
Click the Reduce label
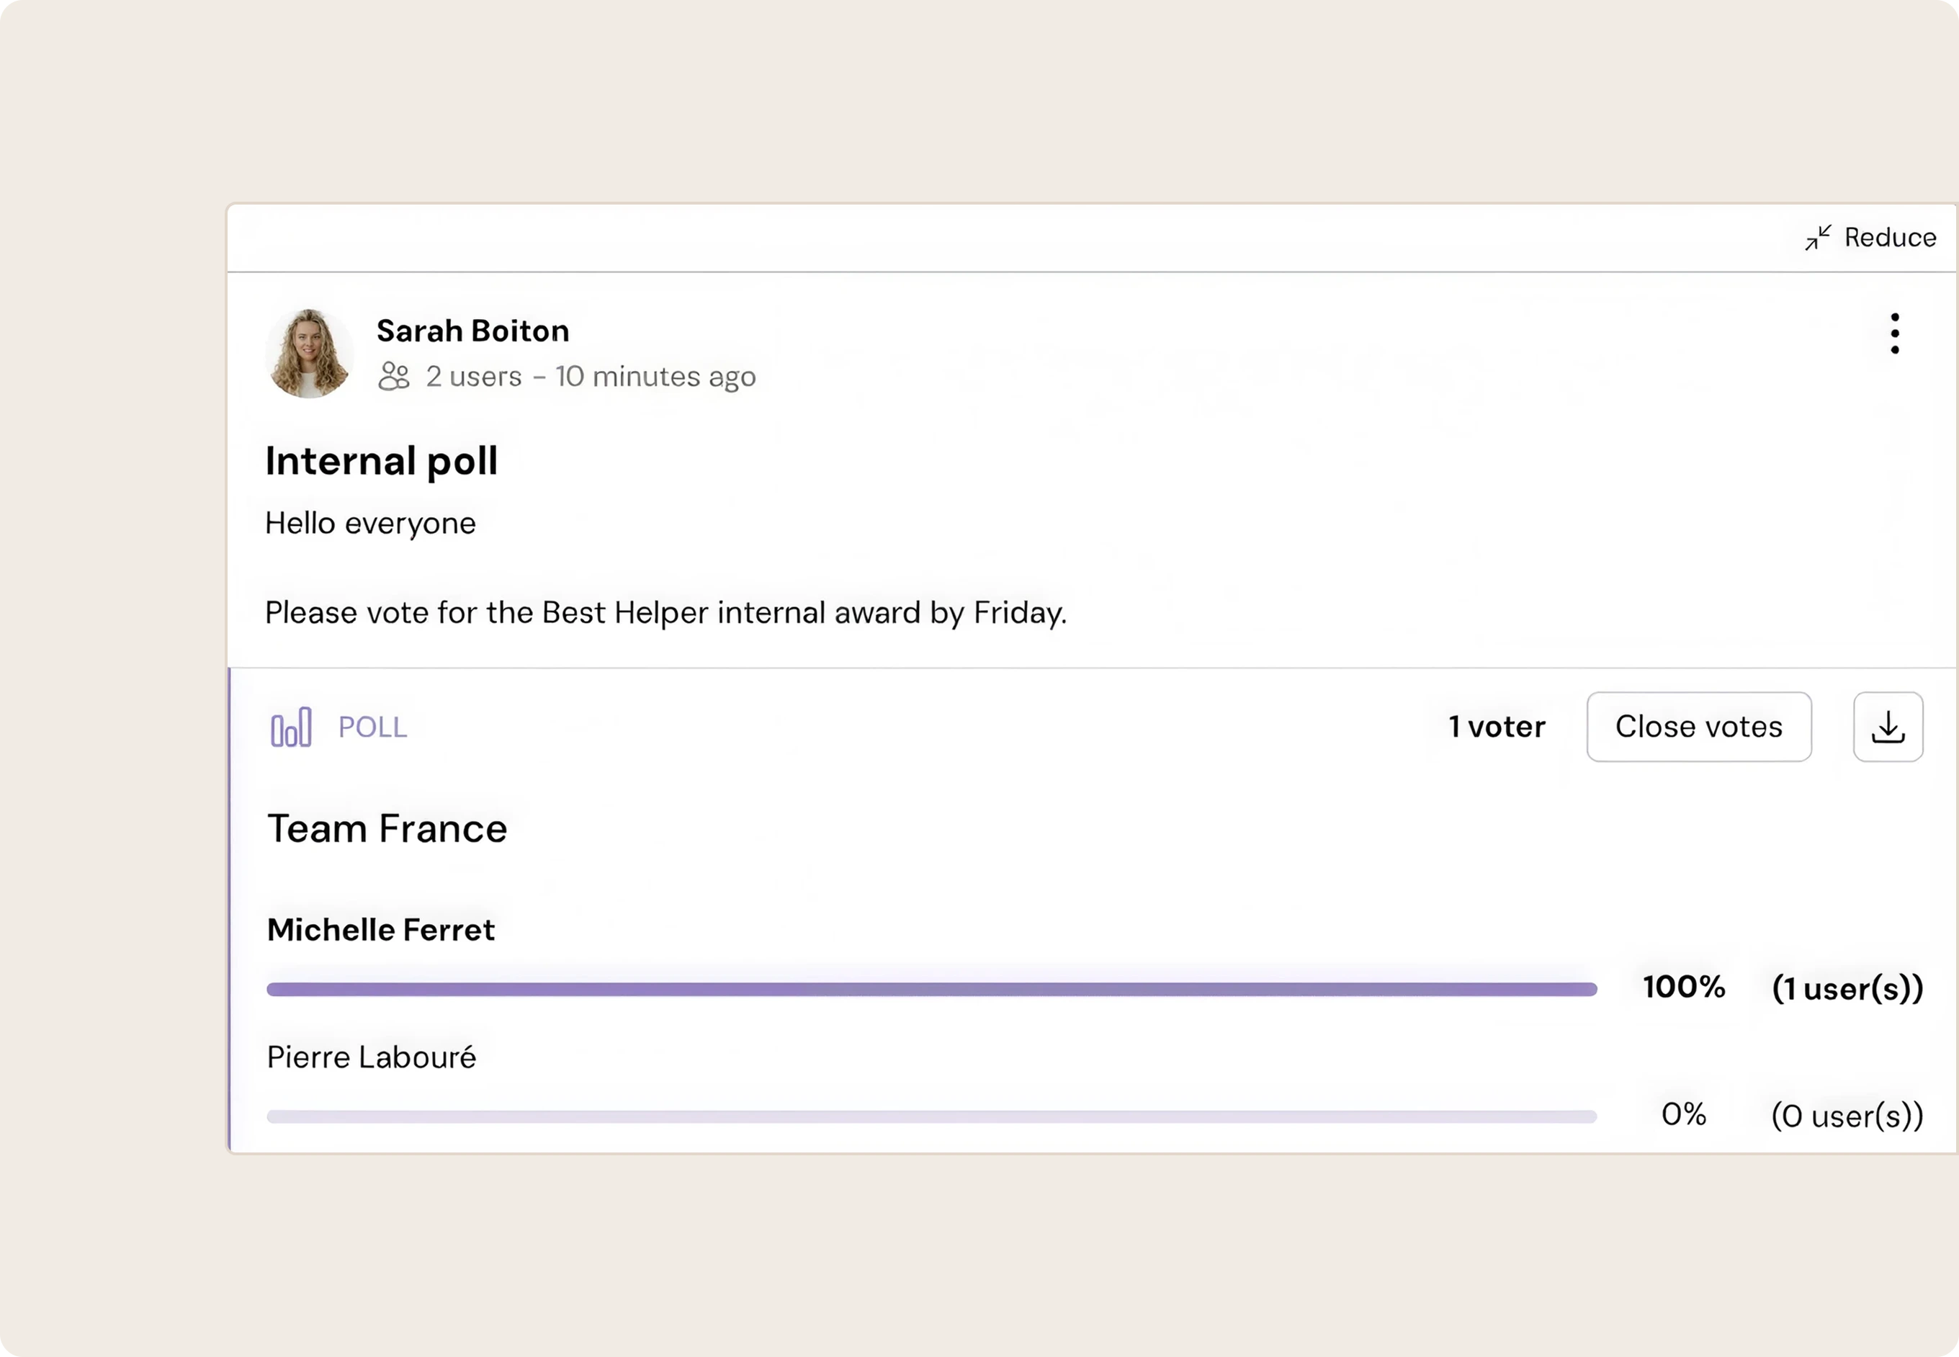pyautogui.click(x=1890, y=237)
